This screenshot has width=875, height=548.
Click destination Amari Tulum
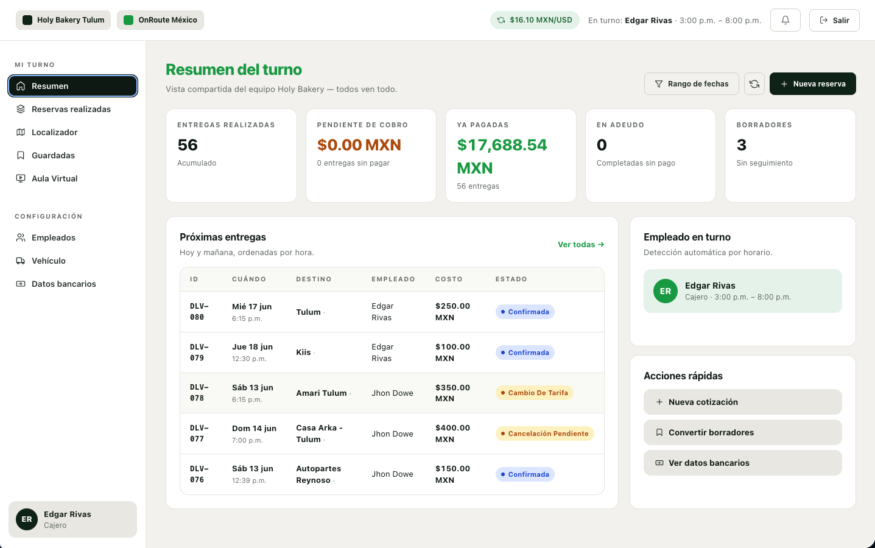322,393
